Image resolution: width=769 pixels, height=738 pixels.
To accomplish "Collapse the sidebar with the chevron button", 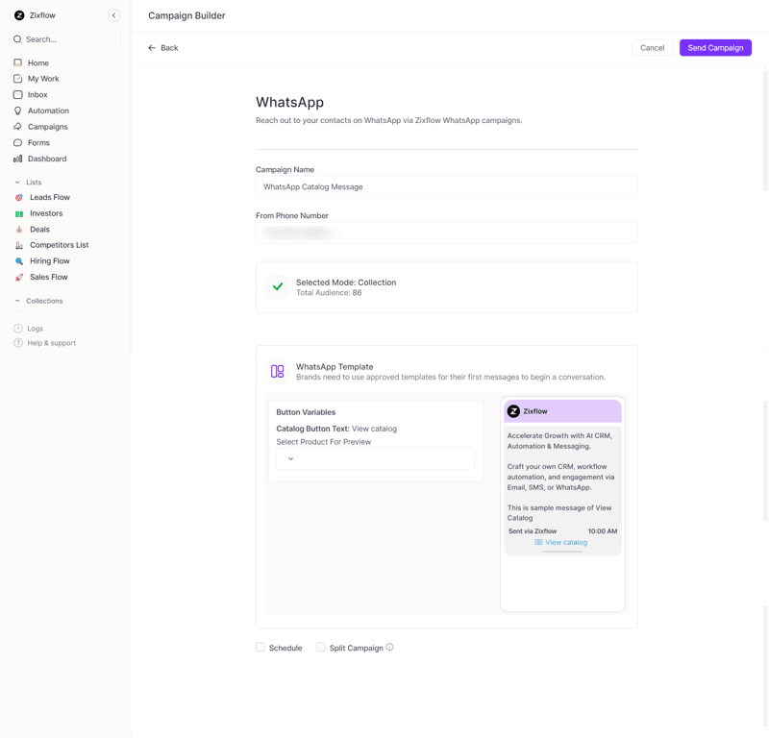I will pos(114,15).
